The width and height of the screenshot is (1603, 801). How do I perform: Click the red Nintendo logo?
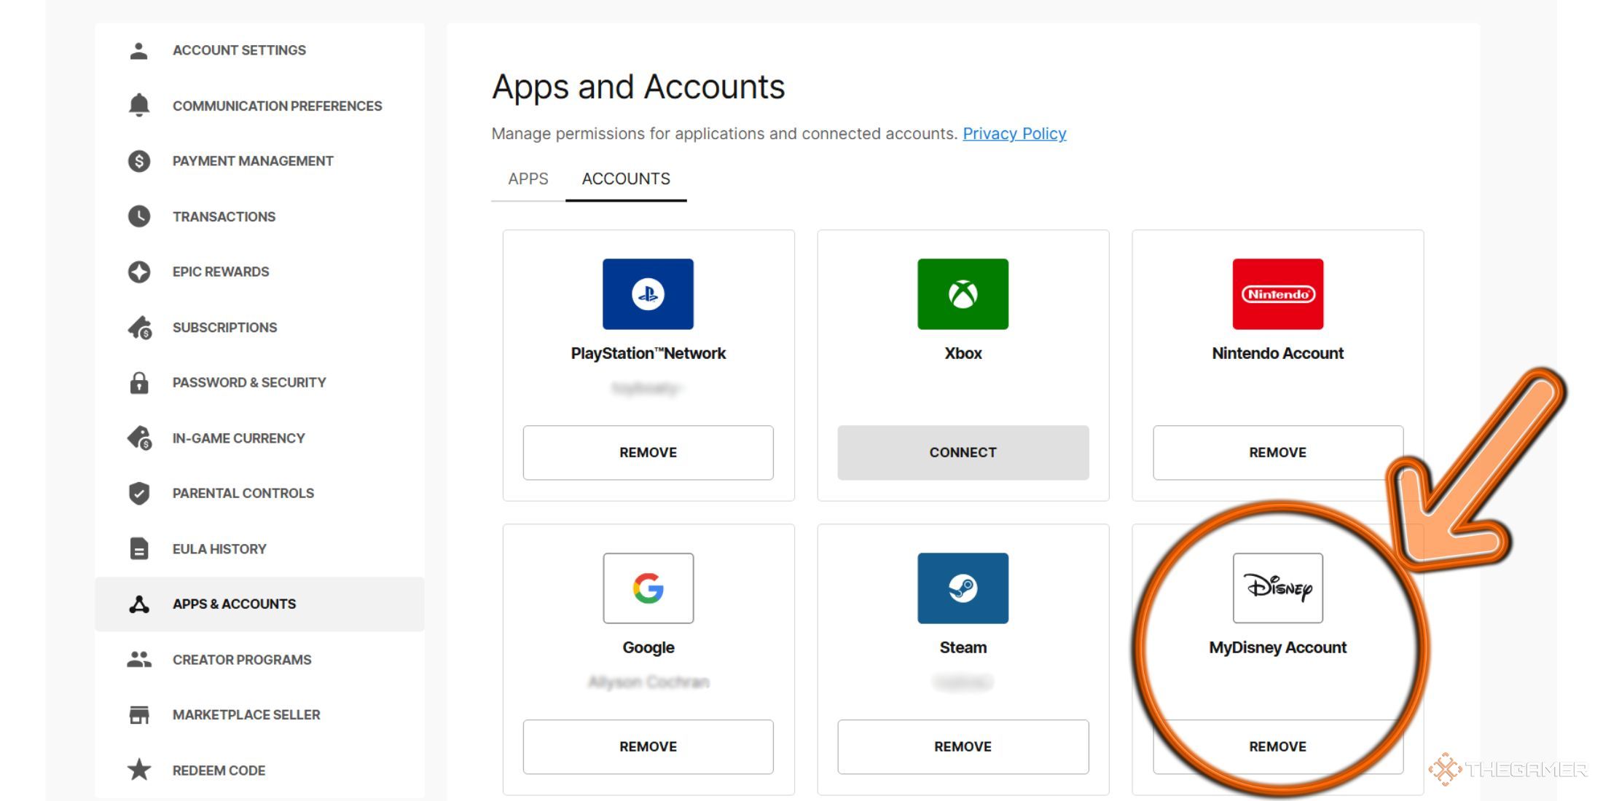1277,294
